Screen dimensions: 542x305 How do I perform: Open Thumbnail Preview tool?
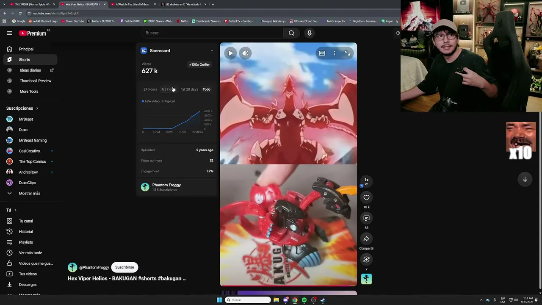click(x=30, y=81)
